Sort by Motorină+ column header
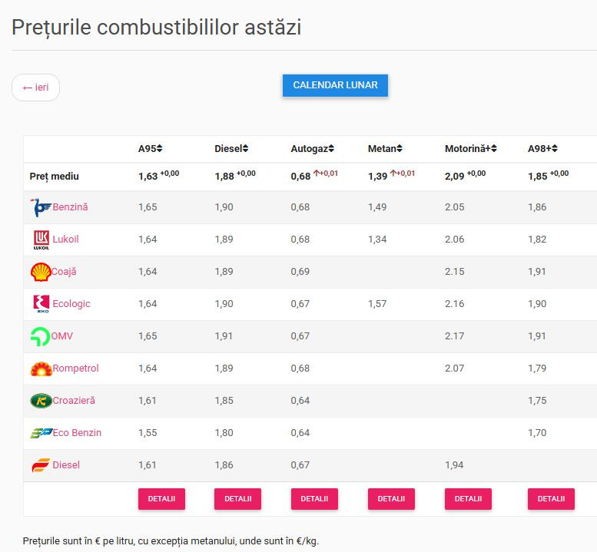 click(x=470, y=148)
